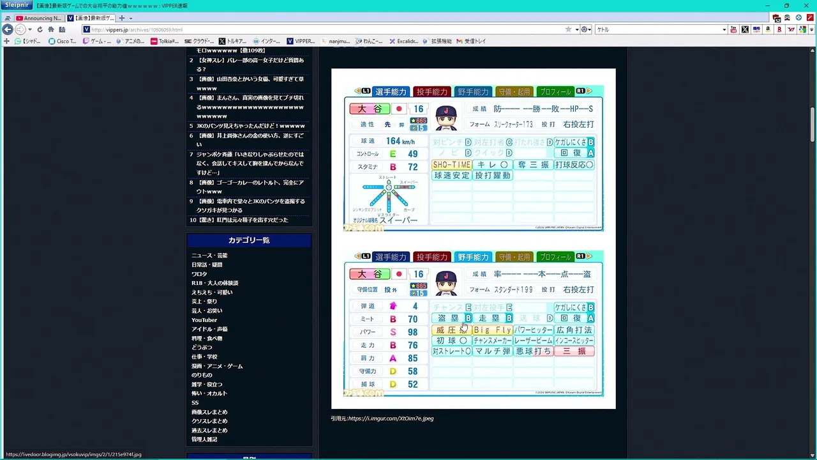Open the Tolkia#... bookmark

click(x=165, y=41)
